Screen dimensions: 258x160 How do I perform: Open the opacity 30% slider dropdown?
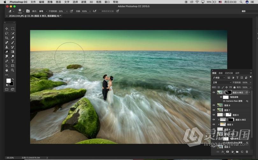coord(67,11)
